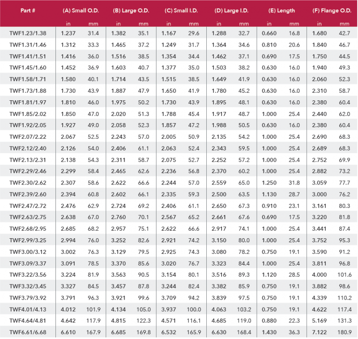Click the (F) Flange O.D. header

click(x=332, y=10)
